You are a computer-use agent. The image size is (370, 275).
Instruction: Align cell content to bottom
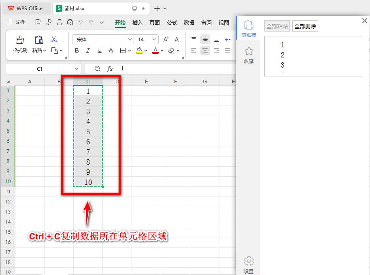click(x=217, y=39)
